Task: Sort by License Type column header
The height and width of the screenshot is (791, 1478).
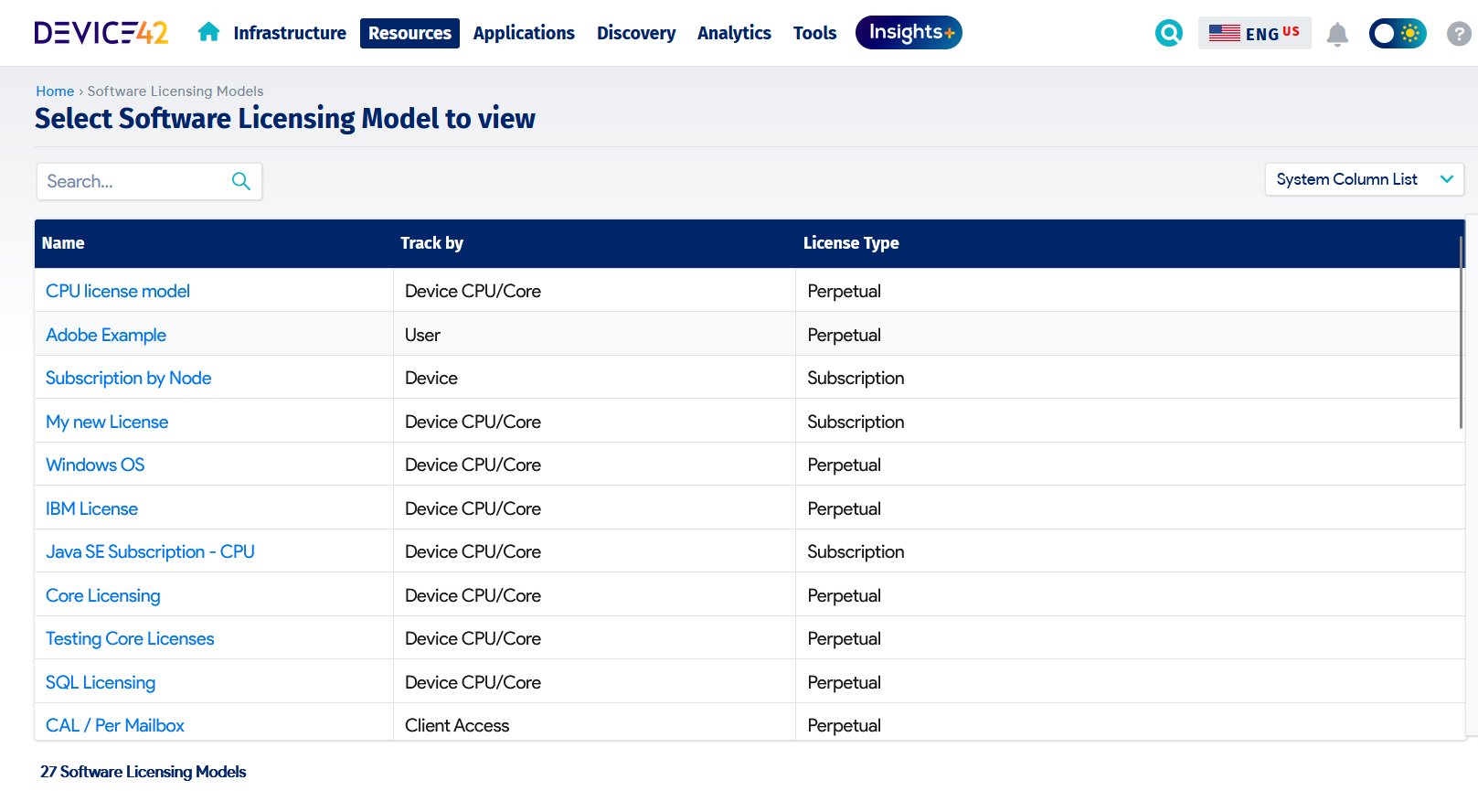Action: pyautogui.click(x=851, y=243)
